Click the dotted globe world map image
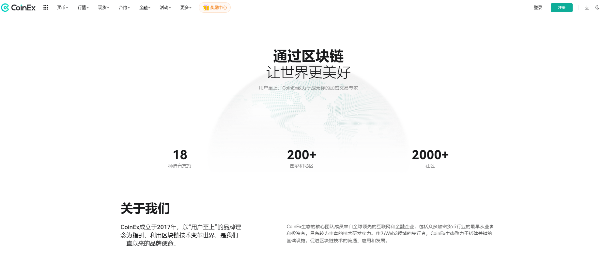 (x=308, y=120)
